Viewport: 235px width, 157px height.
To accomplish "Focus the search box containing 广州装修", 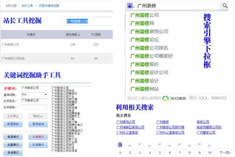I will tap(172, 6).
